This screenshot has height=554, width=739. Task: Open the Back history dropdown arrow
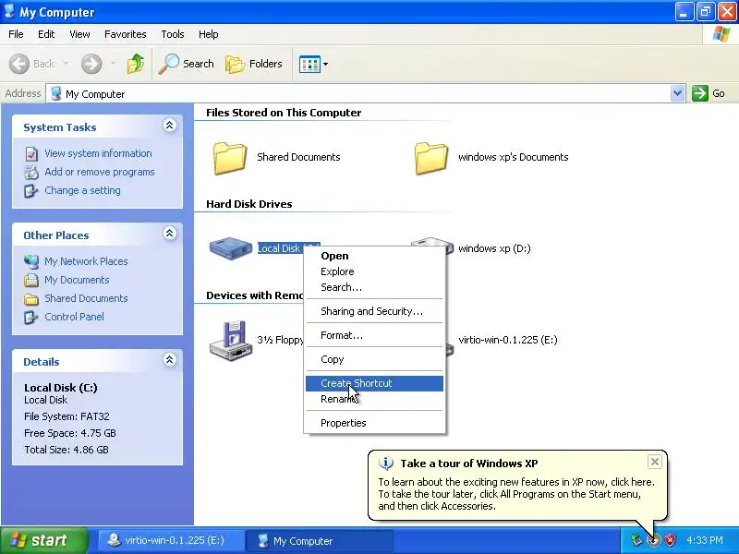[x=66, y=64]
